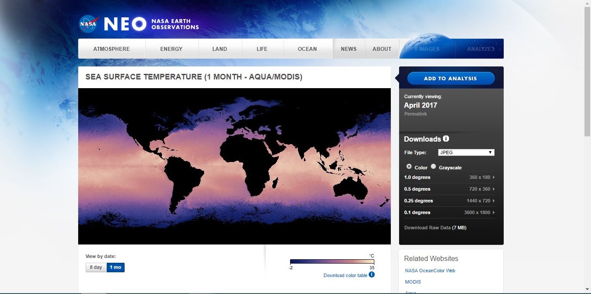Expand the 0.25 degrees download option
Image resolution: width=591 pixels, height=294 pixels.
tap(449, 201)
